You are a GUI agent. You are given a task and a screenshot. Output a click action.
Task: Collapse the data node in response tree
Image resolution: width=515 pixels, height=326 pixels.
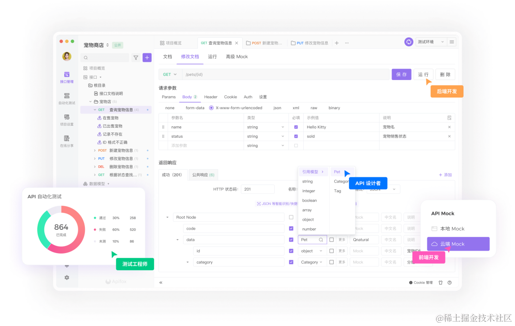click(x=177, y=240)
